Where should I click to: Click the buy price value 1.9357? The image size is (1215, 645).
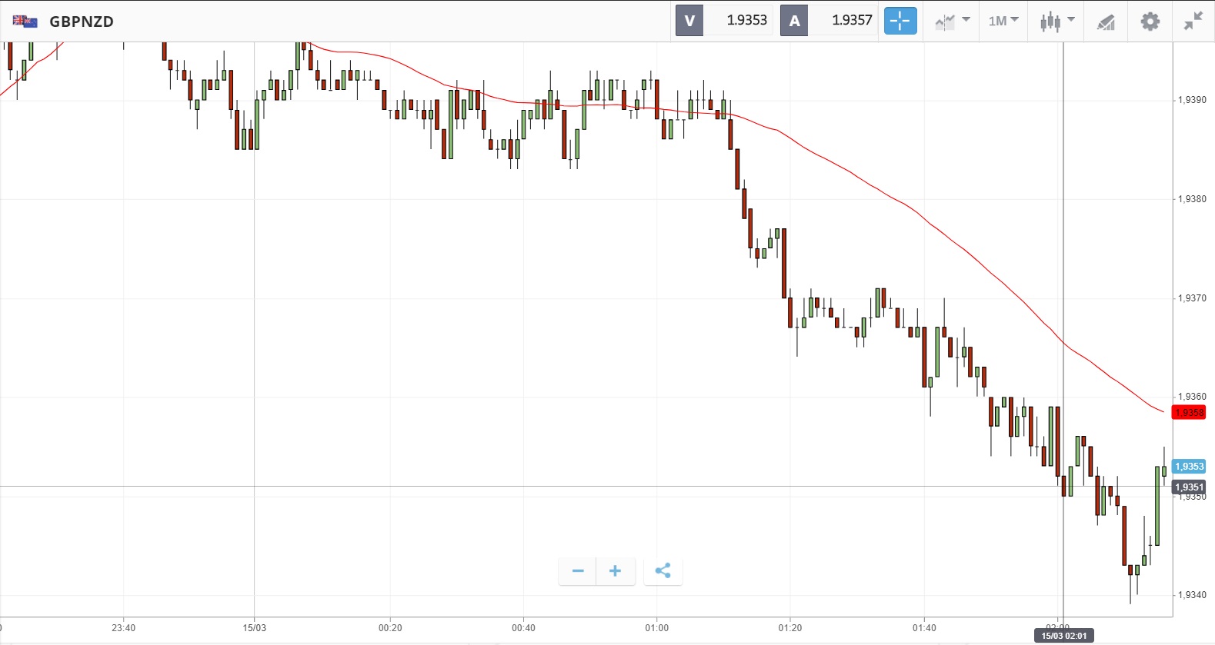tap(852, 21)
